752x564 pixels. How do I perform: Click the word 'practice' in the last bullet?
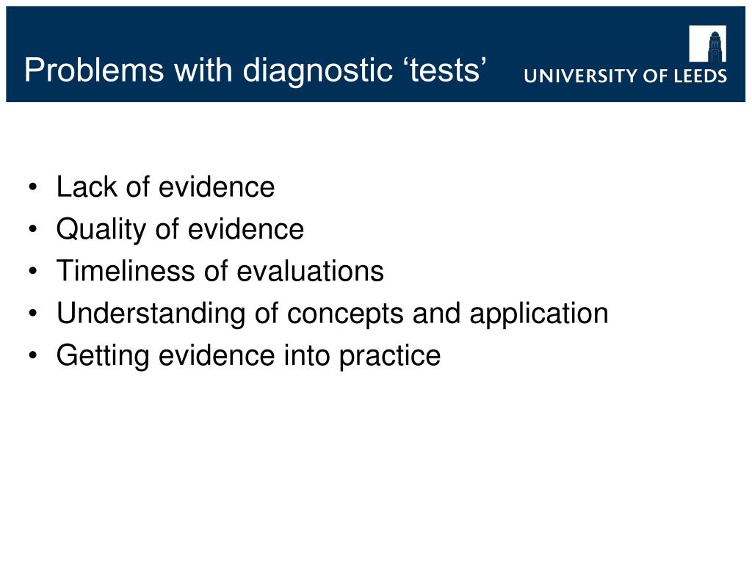click(x=390, y=358)
